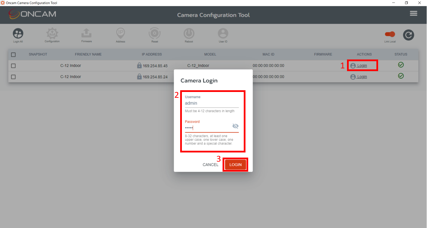Click lock icon beside 169.254.85.45
Screen dimensions: 427x228
[x=139, y=65]
